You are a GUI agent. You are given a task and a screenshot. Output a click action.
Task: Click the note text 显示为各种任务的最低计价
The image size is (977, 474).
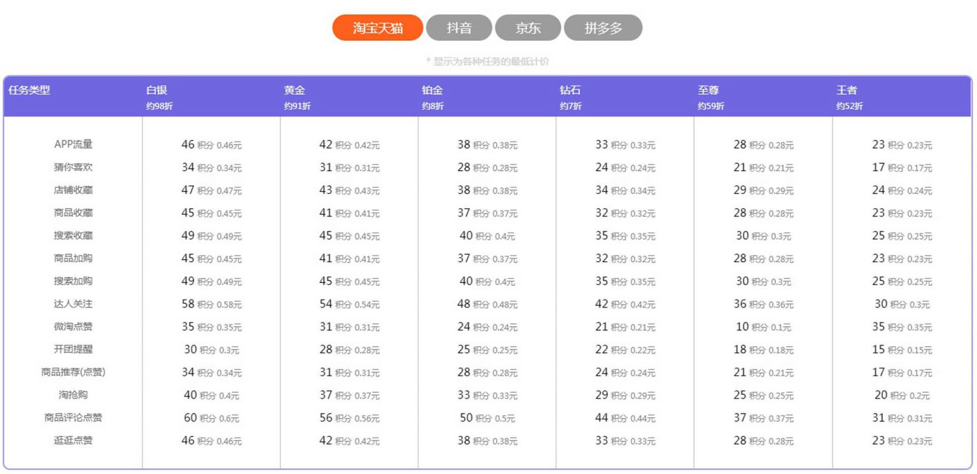point(489,61)
